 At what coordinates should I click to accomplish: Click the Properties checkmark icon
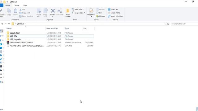click(x=91, y=11)
